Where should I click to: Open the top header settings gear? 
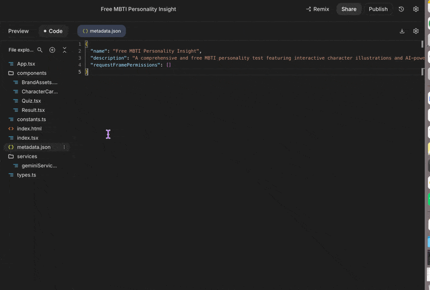(415, 9)
